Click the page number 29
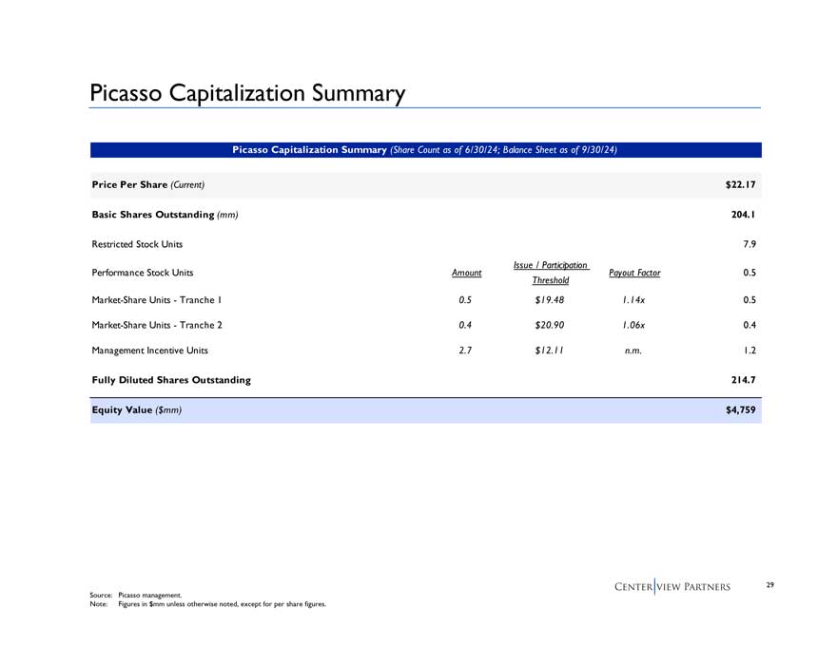Viewport: 837px width, 646px height. [x=770, y=585]
